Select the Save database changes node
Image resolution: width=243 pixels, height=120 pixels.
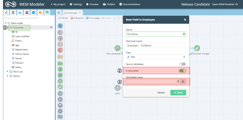coord(117,48)
